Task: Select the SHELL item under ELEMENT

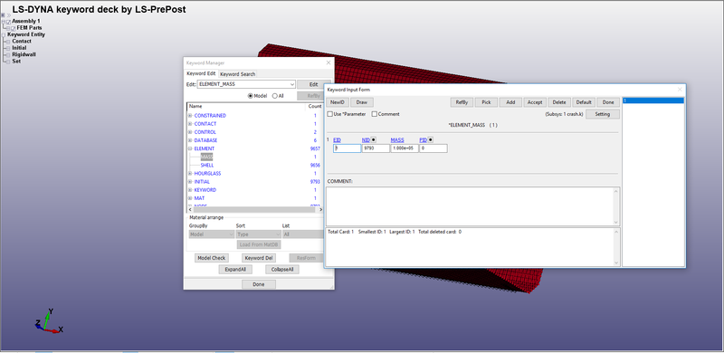Action: point(207,166)
